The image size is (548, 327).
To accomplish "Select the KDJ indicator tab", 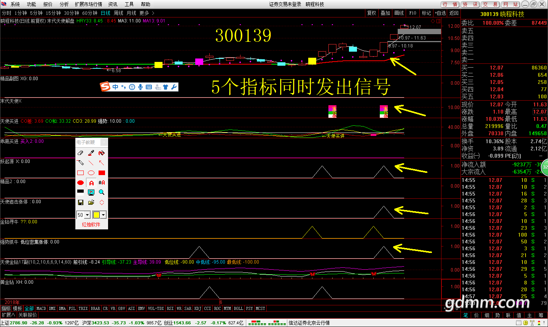I will 198,308.
